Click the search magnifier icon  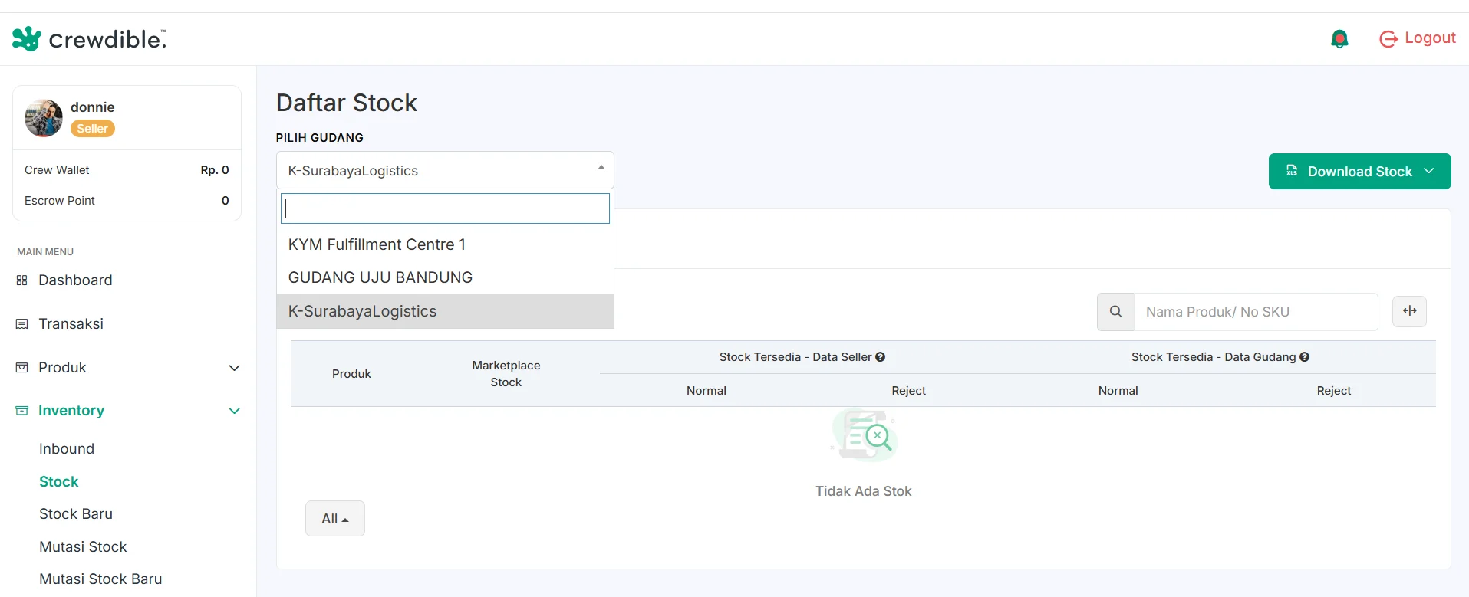pyautogui.click(x=1115, y=312)
